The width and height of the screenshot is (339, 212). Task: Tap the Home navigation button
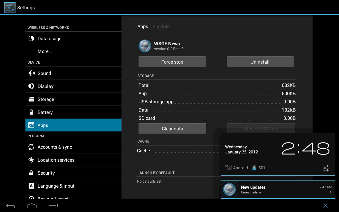click(x=32, y=206)
